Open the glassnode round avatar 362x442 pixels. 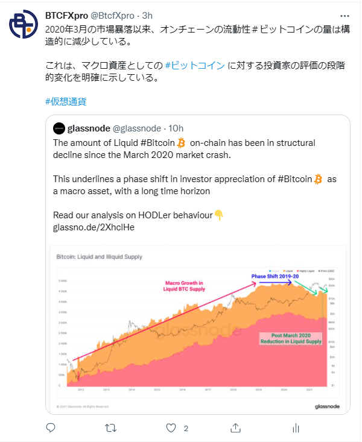click(x=59, y=128)
